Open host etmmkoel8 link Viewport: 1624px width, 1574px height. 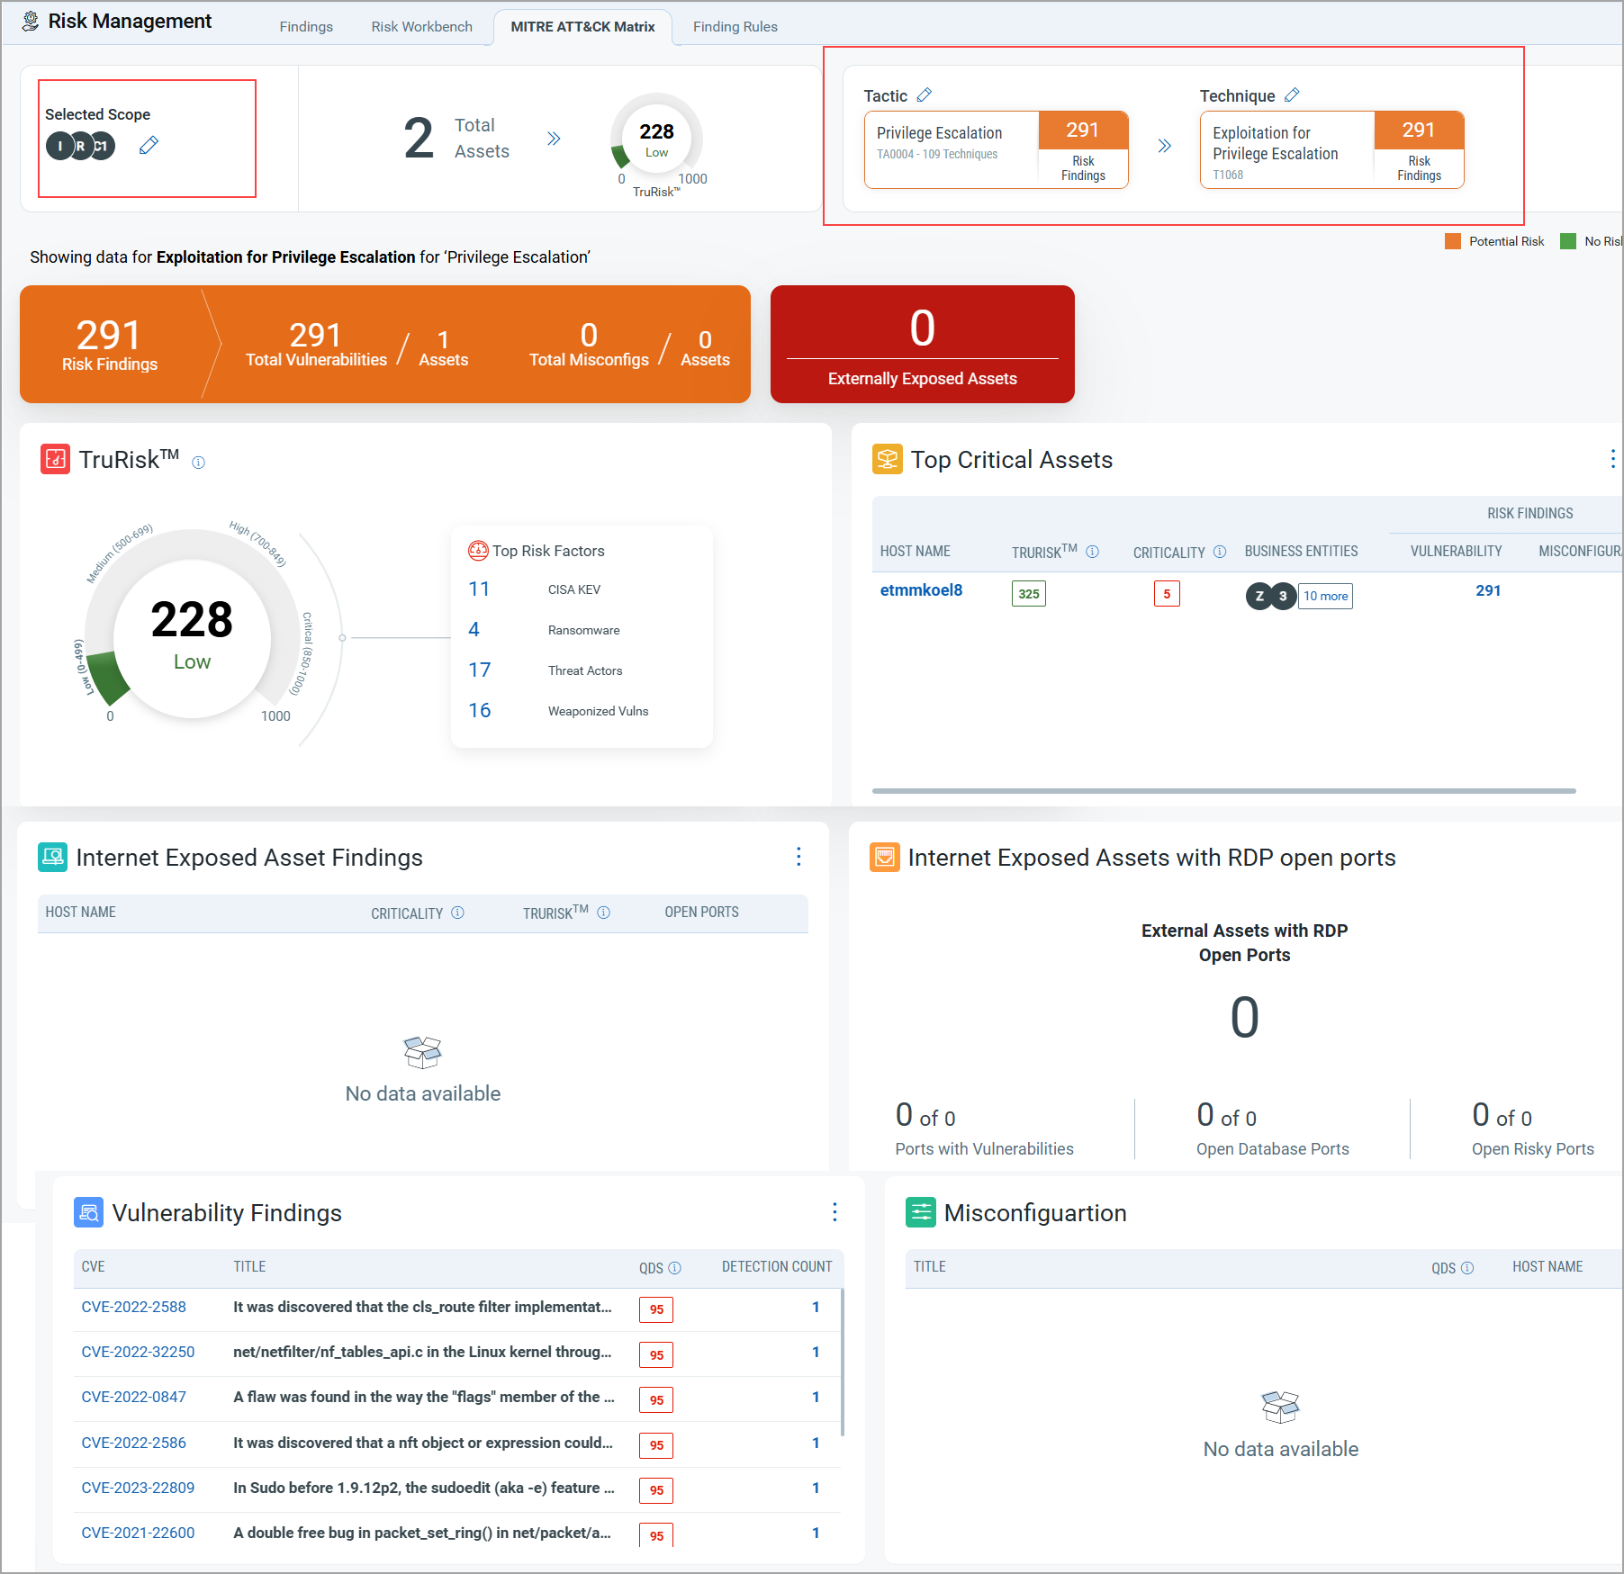click(x=921, y=590)
